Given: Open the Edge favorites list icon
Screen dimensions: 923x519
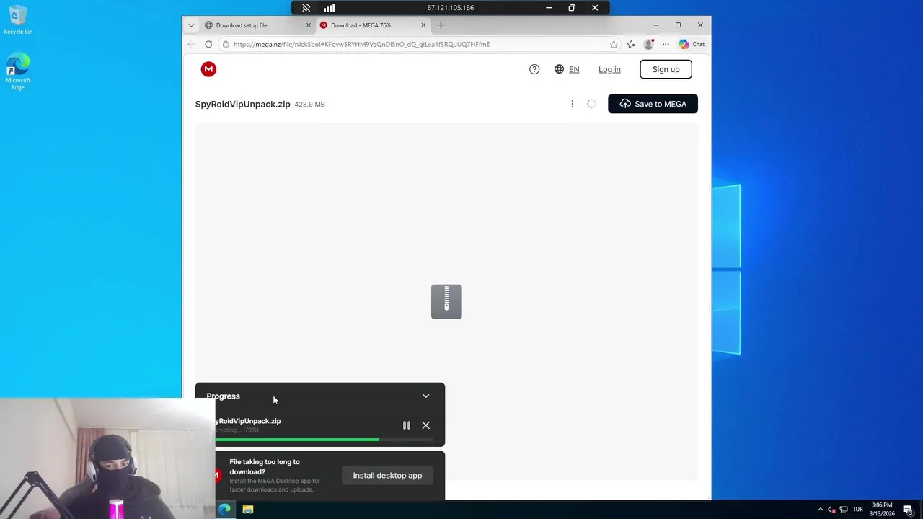Looking at the screenshot, I should pos(631,44).
